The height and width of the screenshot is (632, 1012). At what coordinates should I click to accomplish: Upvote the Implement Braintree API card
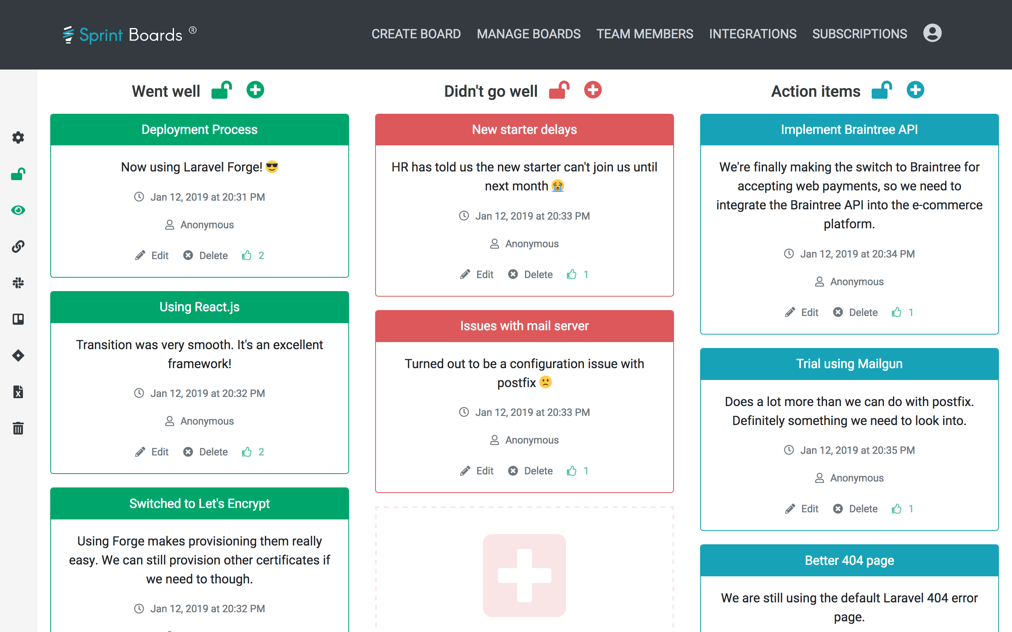coord(902,313)
